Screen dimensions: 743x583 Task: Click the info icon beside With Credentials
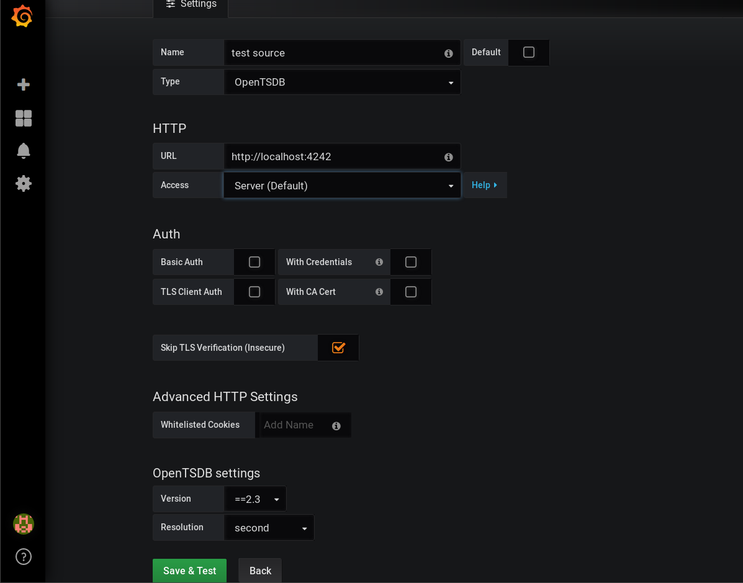pyautogui.click(x=379, y=262)
